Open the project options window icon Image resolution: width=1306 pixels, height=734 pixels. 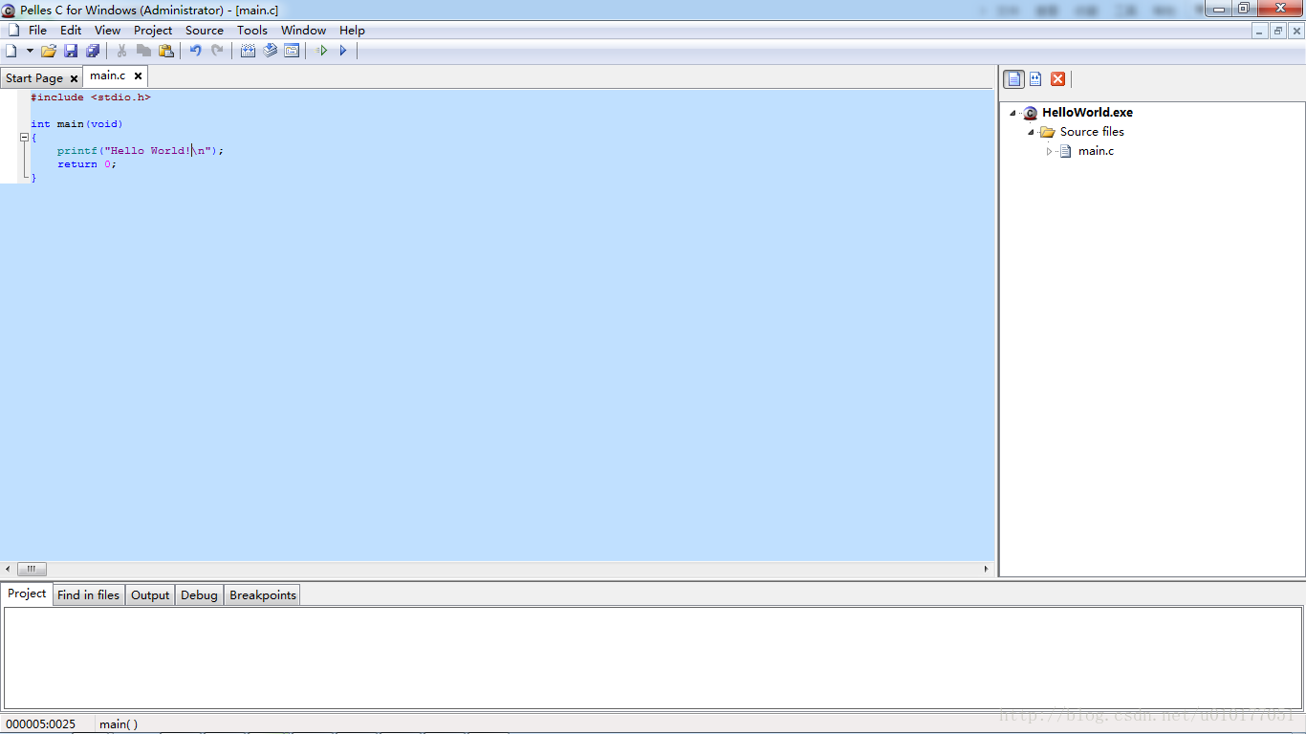pyautogui.click(x=292, y=51)
